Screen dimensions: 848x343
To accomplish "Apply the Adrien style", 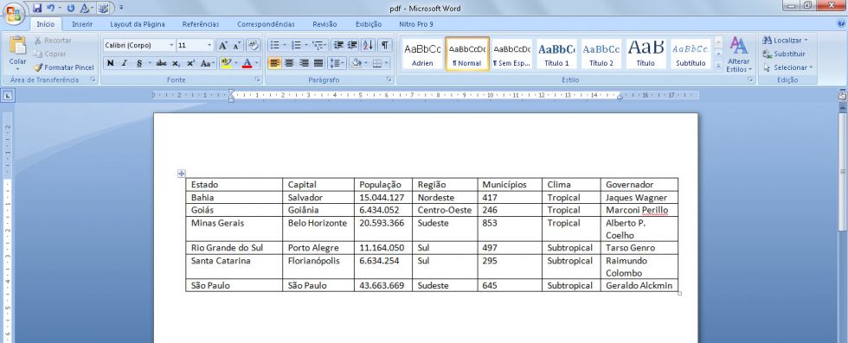I will click(x=422, y=54).
